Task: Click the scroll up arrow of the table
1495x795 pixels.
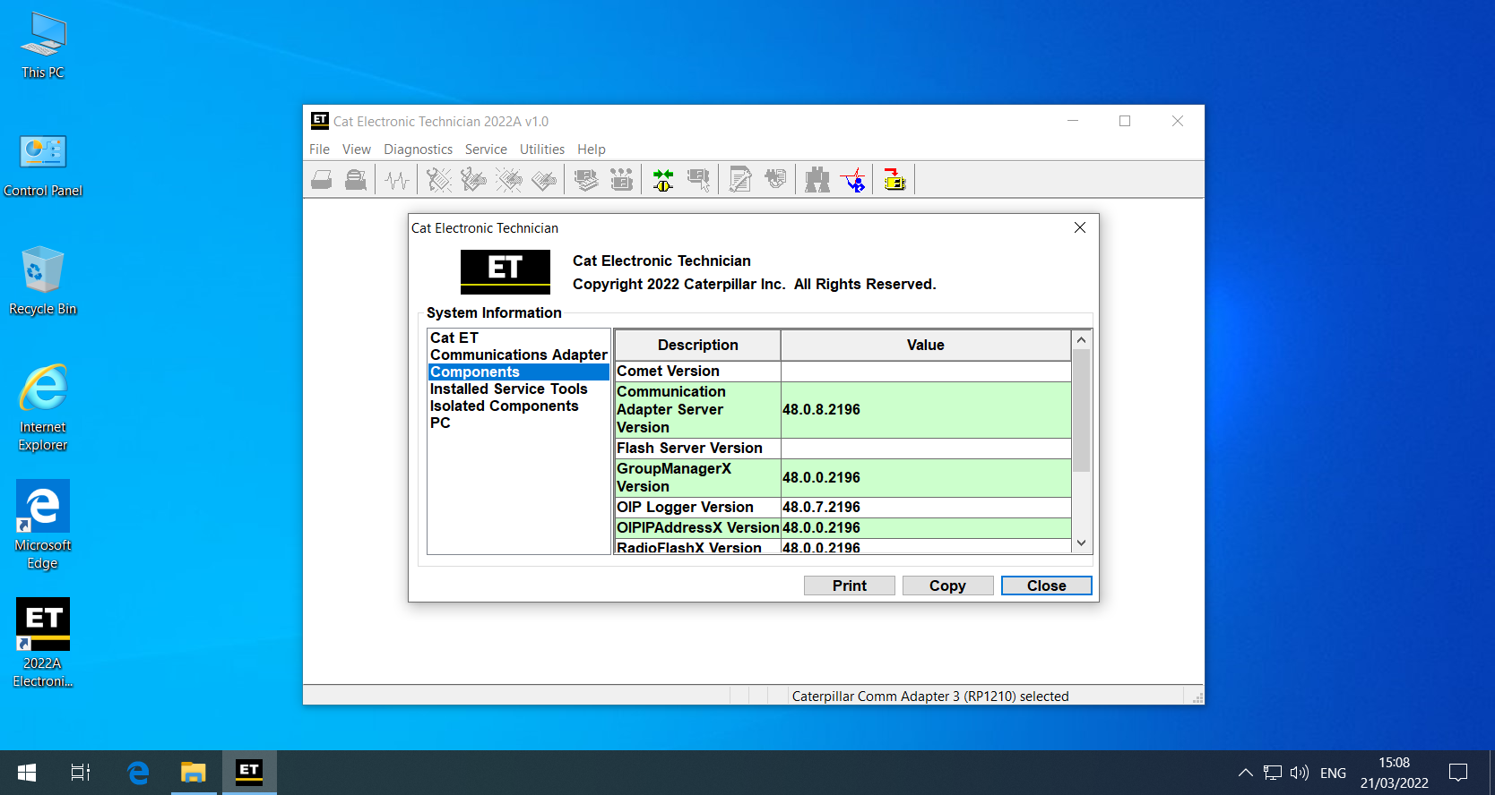Action: pos(1081,340)
